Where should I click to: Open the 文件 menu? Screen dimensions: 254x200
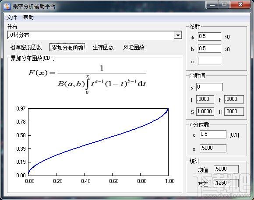coord(12,17)
